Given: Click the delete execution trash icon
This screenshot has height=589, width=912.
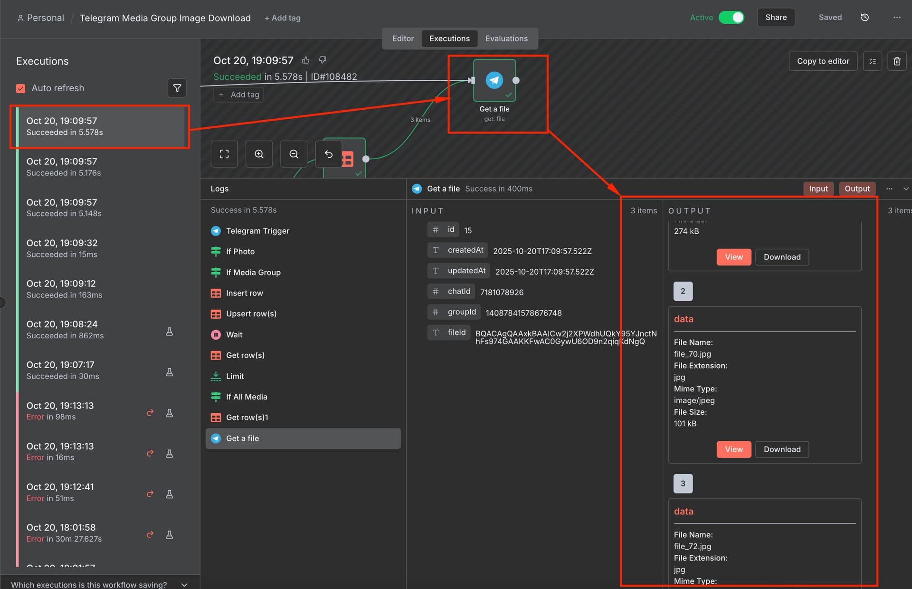Looking at the screenshot, I should click(x=897, y=61).
